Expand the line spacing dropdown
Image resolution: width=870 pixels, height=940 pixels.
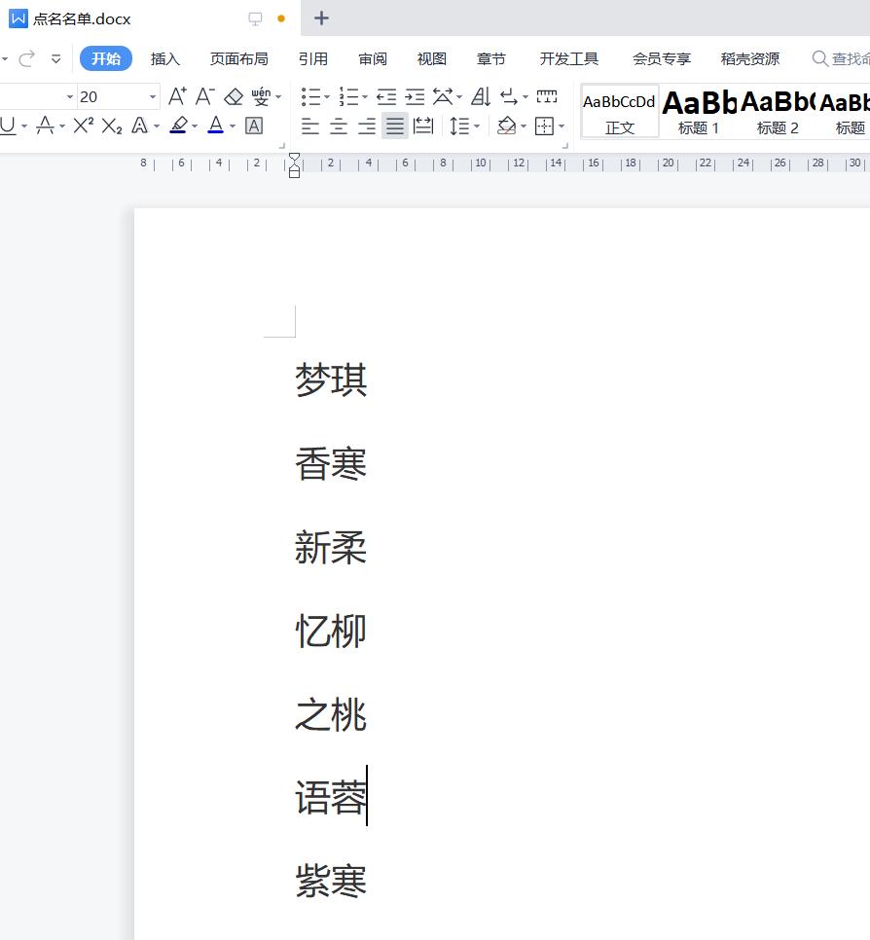coord(477,126)
